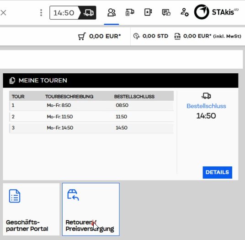Click the 08:50 Bestellschluss cell
The width and height of the screenshot is (245, 240).
122,105
